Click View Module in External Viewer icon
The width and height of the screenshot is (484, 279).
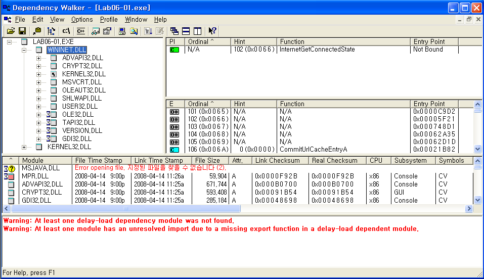(96, 31)
